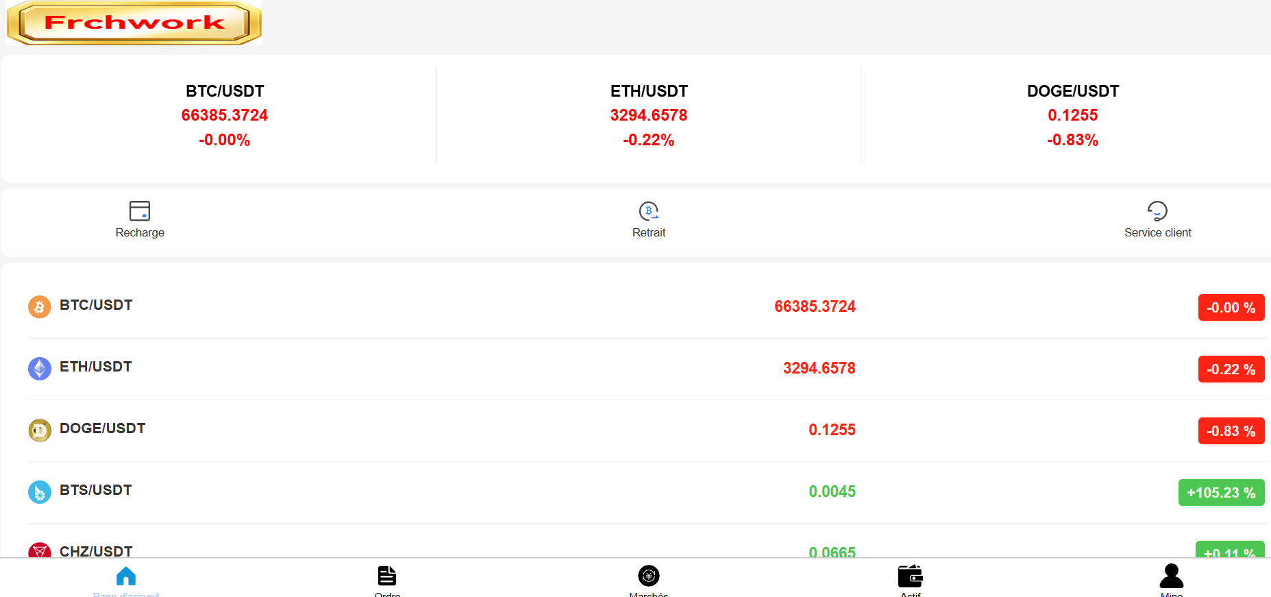
Task: Click the green percent badge for CHZ
Action: [1230, 550]
